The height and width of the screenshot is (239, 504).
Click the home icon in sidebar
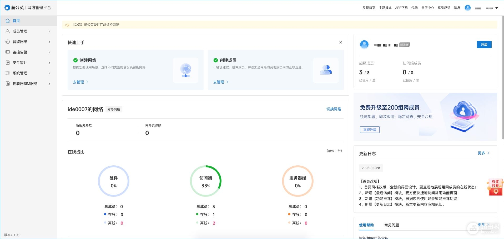[x=8, y=21]
